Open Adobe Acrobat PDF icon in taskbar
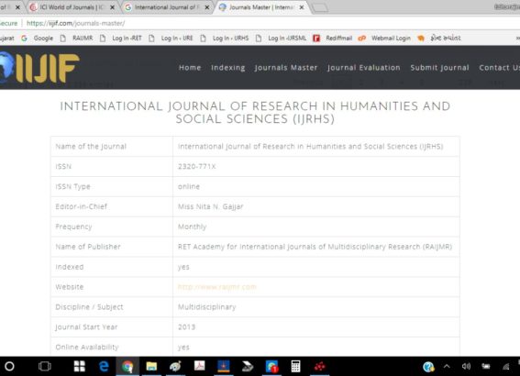 click(x=200, y=366)
